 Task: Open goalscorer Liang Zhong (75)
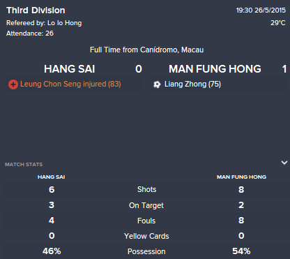(x=192, y=84)
